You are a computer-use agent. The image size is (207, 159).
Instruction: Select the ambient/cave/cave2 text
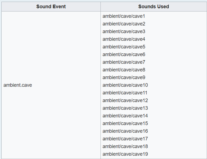(124, 24)
